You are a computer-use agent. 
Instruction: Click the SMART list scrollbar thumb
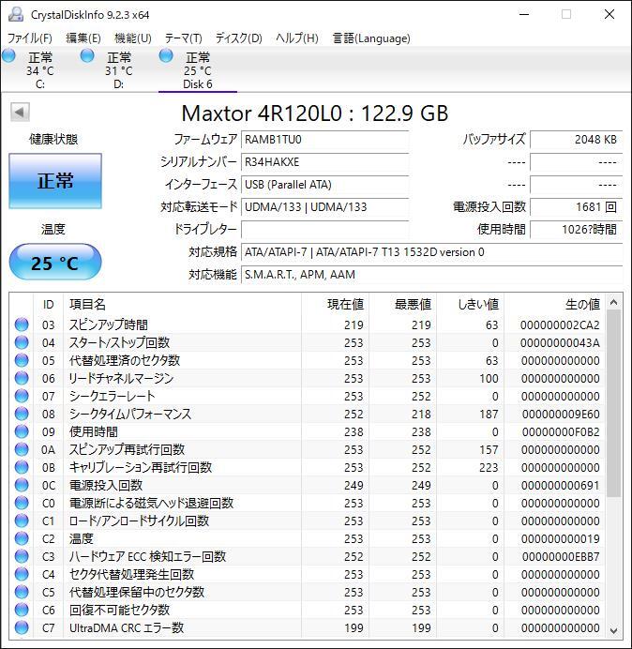pos(614,403)
